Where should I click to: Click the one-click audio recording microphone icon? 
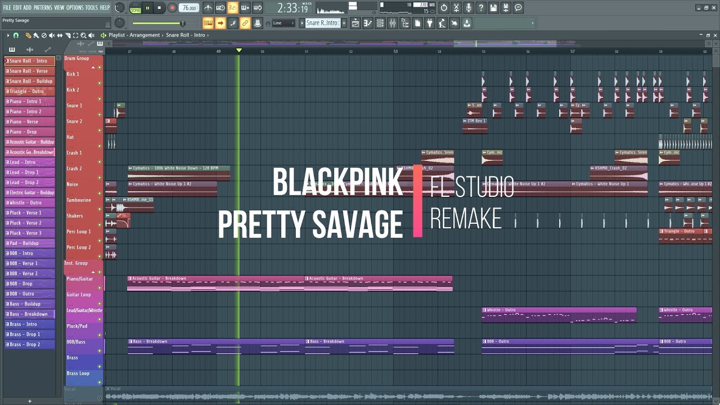[x=469, y=8]
